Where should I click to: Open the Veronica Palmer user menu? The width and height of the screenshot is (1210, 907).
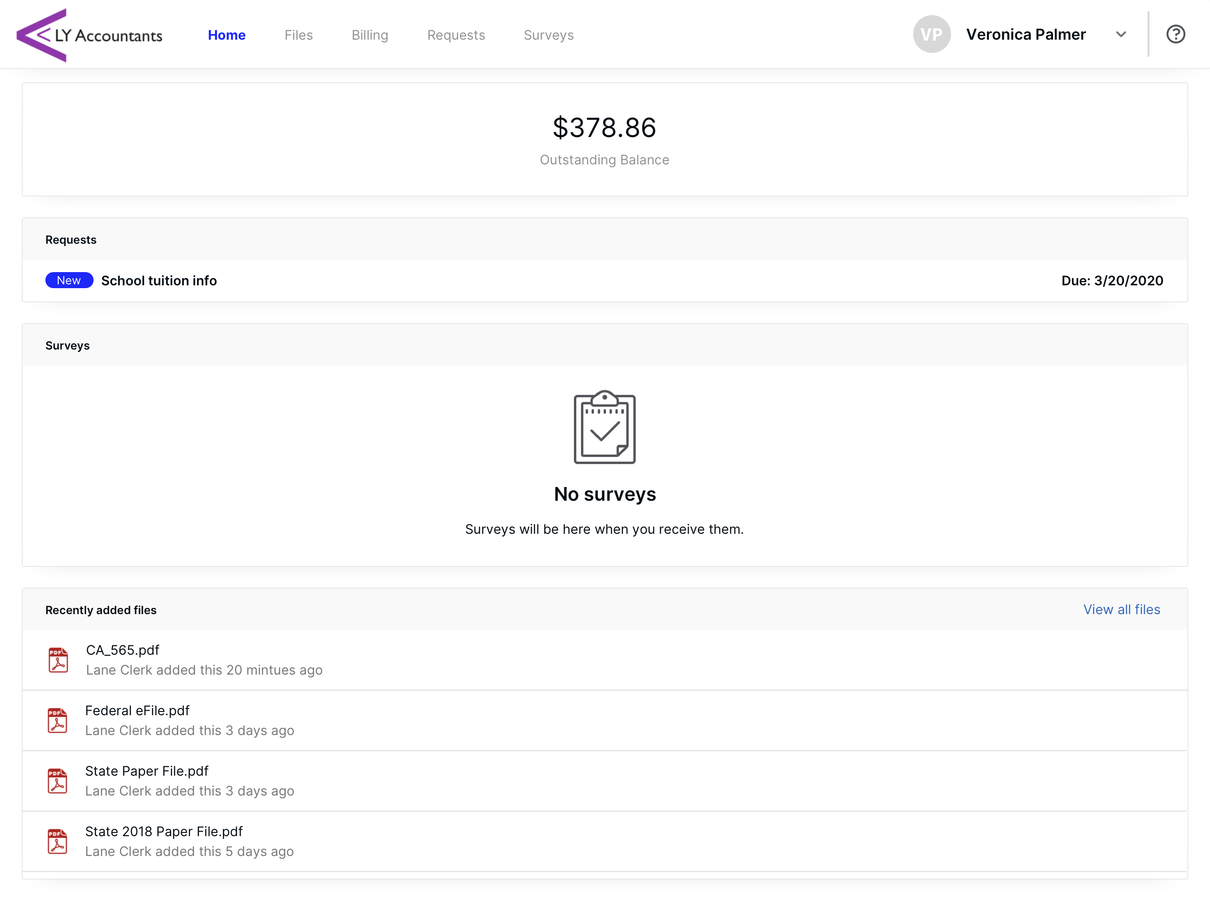1025,34
